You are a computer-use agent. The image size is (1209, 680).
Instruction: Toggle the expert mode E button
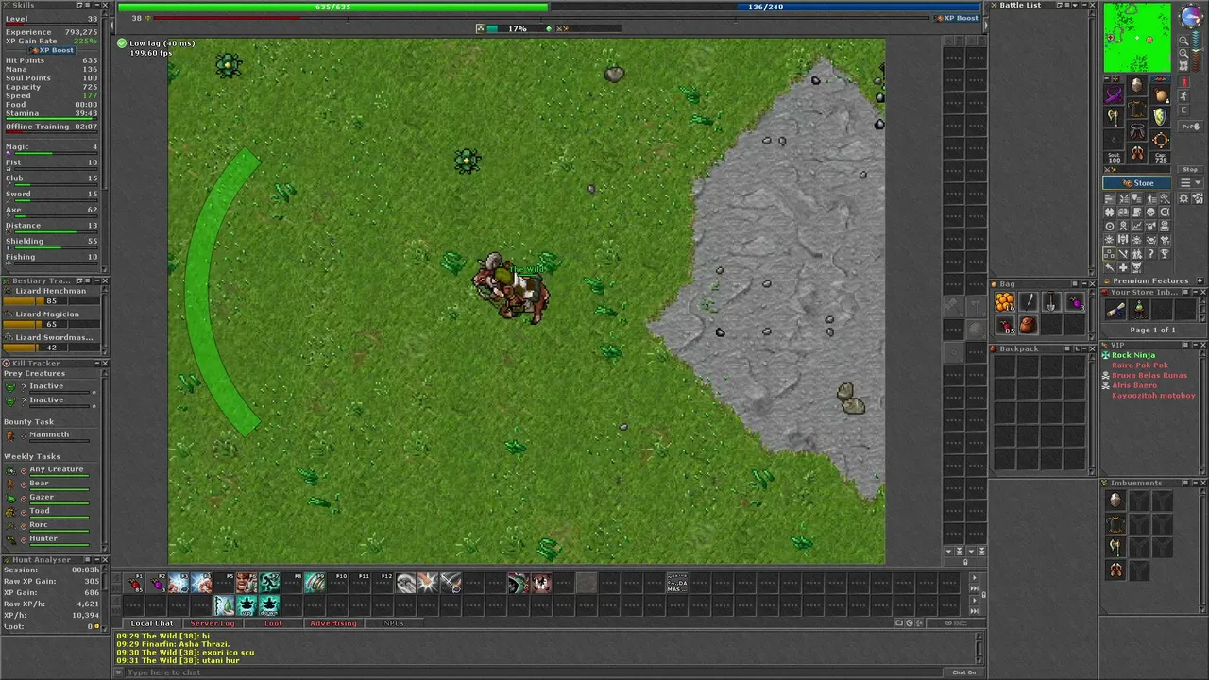pyautogui.click(x=1184, y=110)
